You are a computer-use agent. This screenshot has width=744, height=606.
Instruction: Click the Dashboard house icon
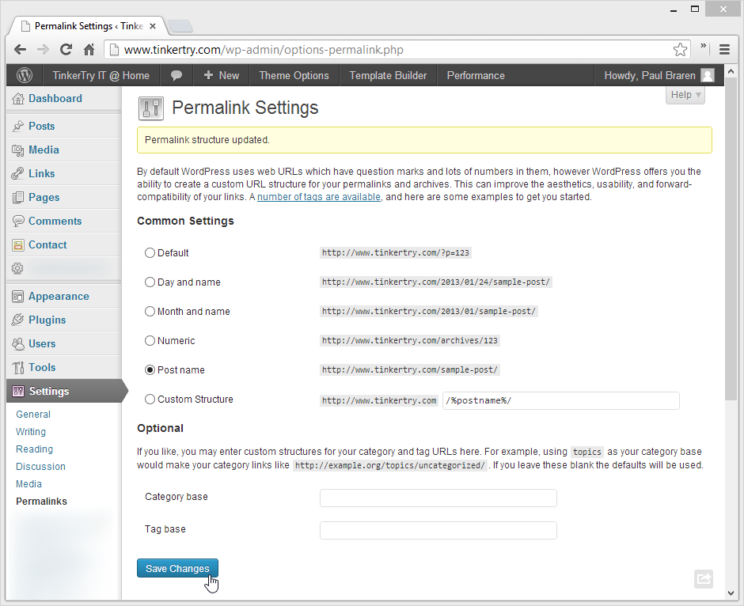(18, 99)
